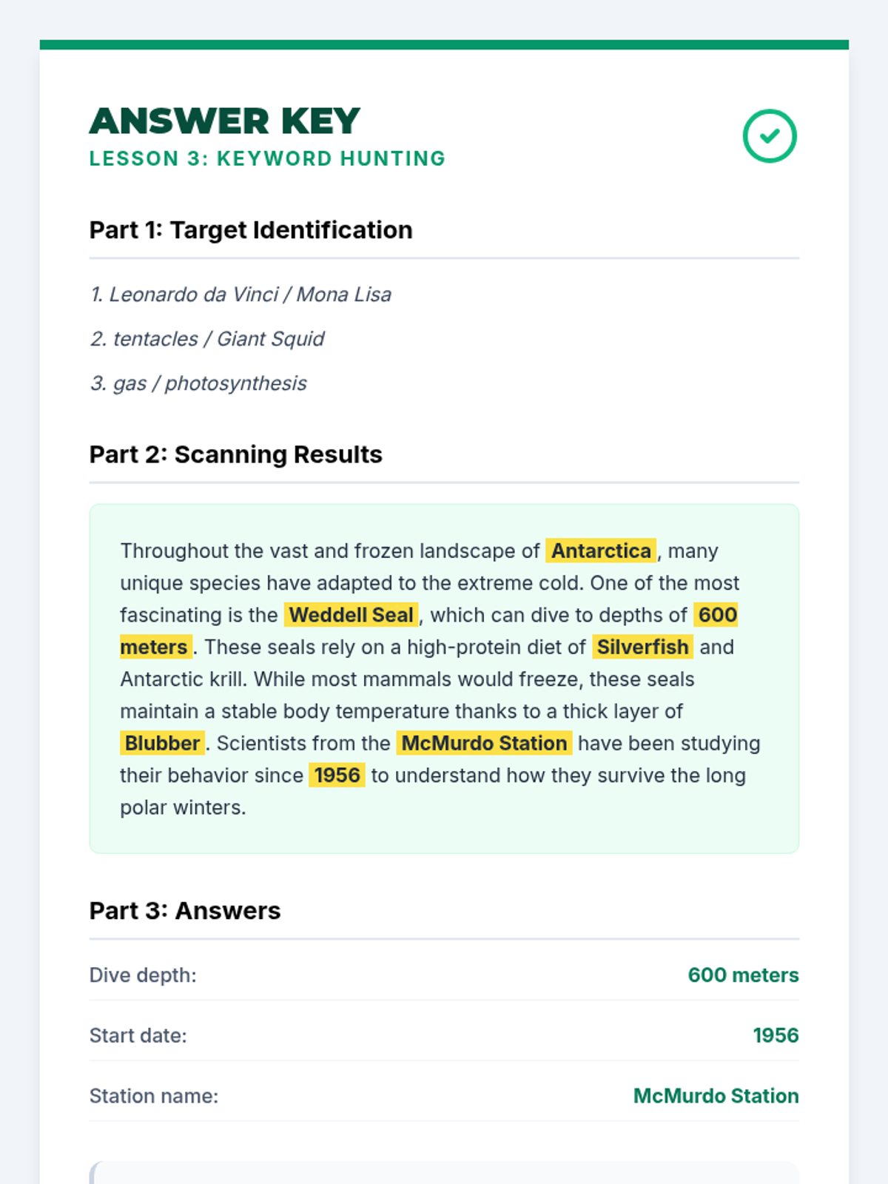Click the highlighted Silverfish keyword
Image resolution: width=888 pixels, height=1184 pixels.
tap(642, 647)
